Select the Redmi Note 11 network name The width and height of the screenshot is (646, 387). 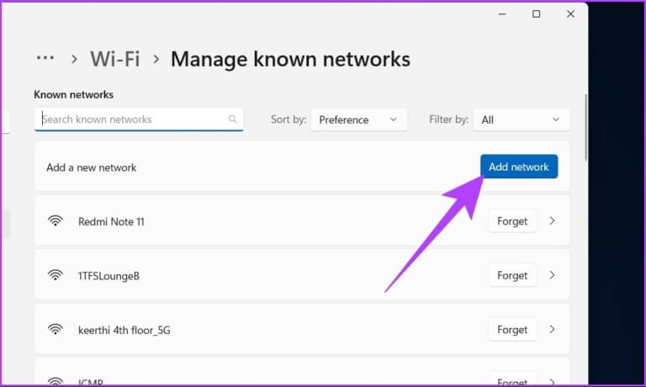[x=111, y=222]
